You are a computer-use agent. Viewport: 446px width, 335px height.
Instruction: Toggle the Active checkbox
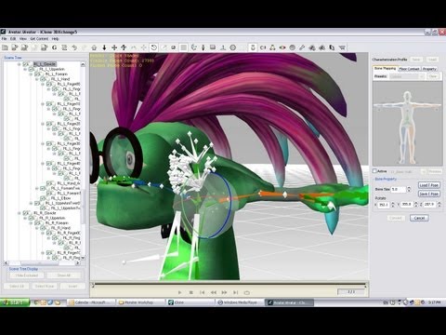point(374,171)
